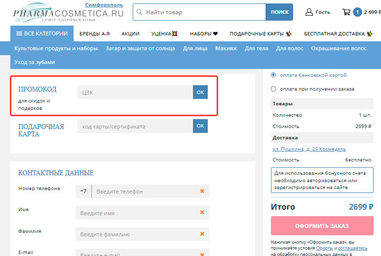Open УЦЕНКА menu item
Viewport: 381px width, 256px height.
[164, 33]
